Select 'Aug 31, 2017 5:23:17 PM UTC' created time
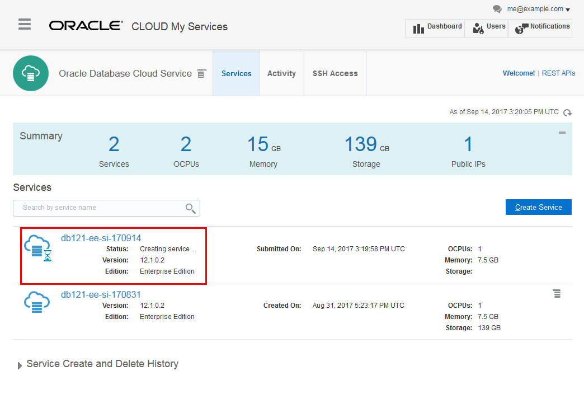 click(x=359, y=306)
